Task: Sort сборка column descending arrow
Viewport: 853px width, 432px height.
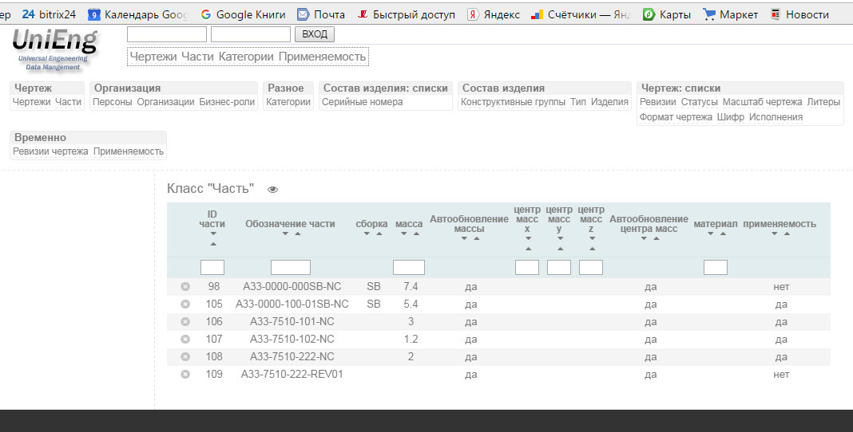Action: click(x=367, y=234)
